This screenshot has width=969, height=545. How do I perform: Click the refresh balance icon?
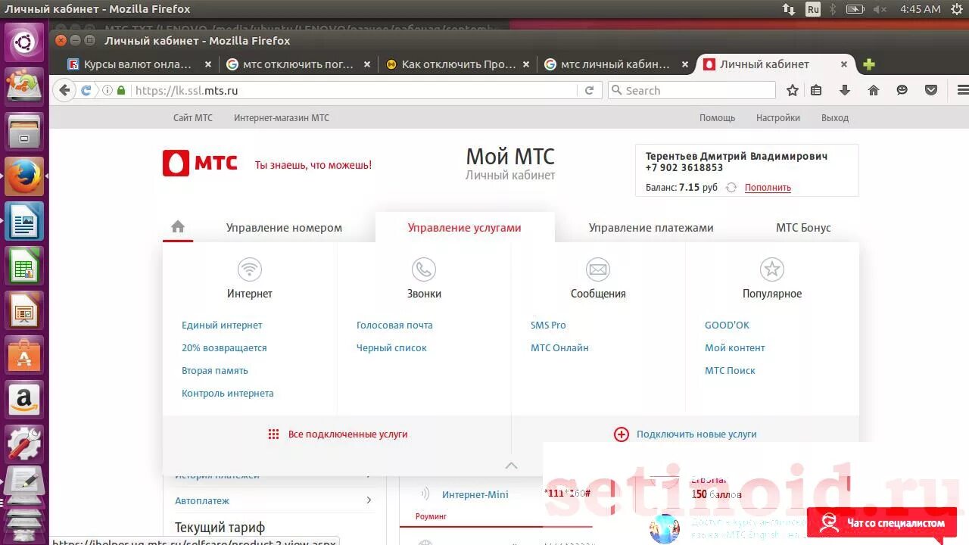tap(731, 188)
